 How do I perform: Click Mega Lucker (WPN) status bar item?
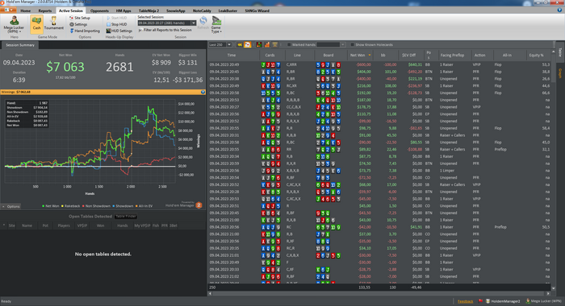click(544, 301)
